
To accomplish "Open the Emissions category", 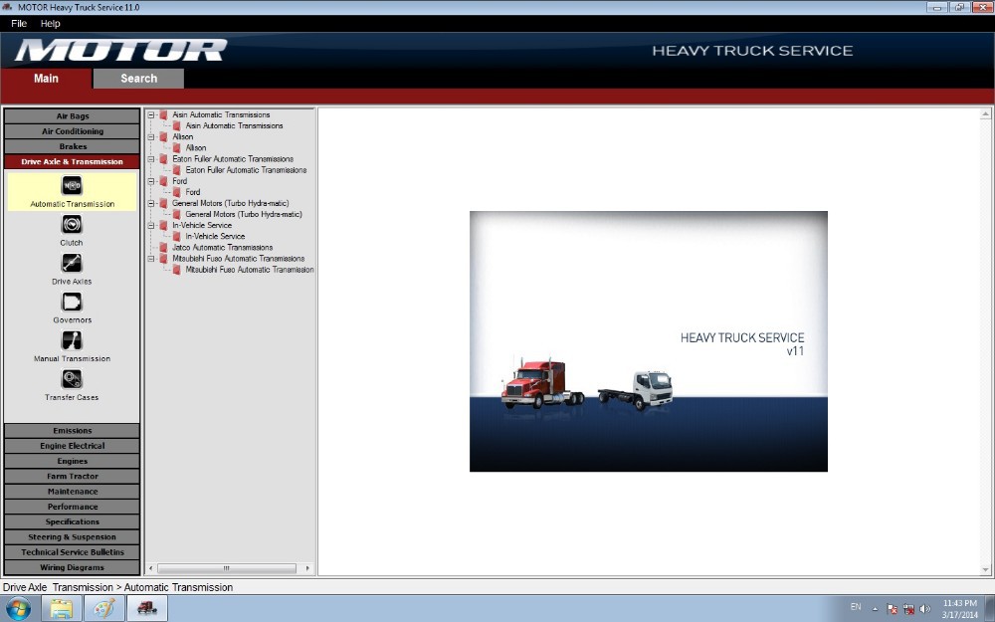I will pyautogui.click(x=73, y=430).
